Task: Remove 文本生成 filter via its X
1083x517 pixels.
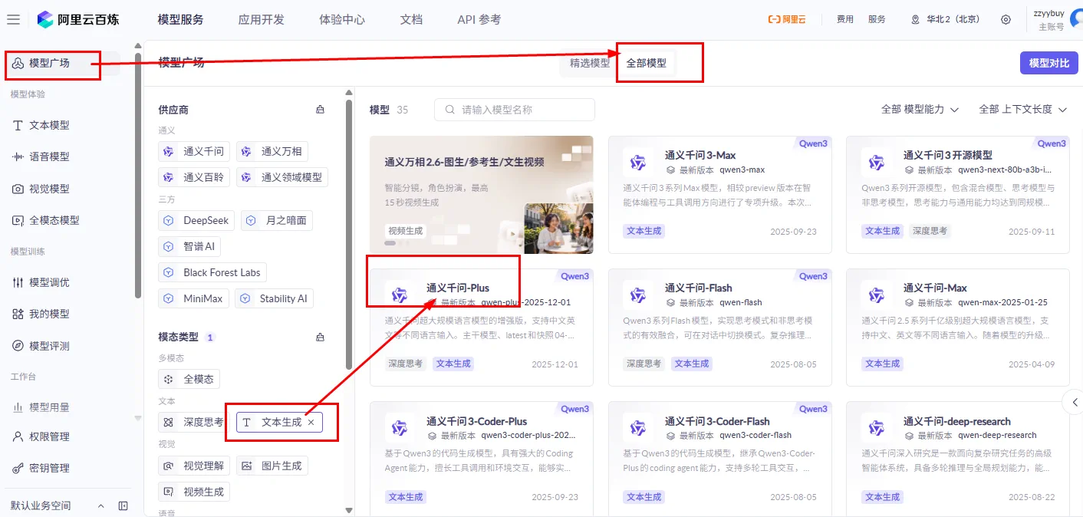Action: (x=311, y=423)
